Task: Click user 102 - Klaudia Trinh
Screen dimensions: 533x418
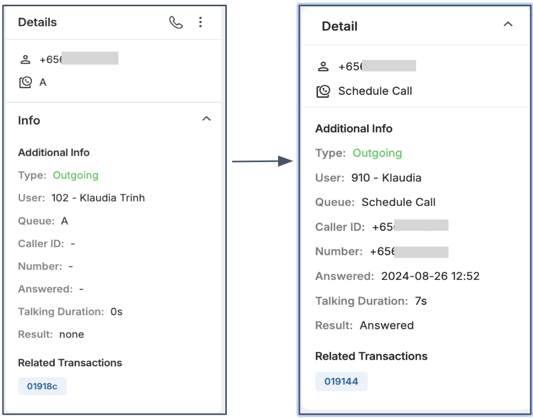Action: tap(98, 198)
